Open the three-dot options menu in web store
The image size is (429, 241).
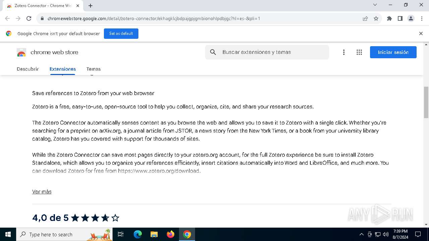[344, 52]
